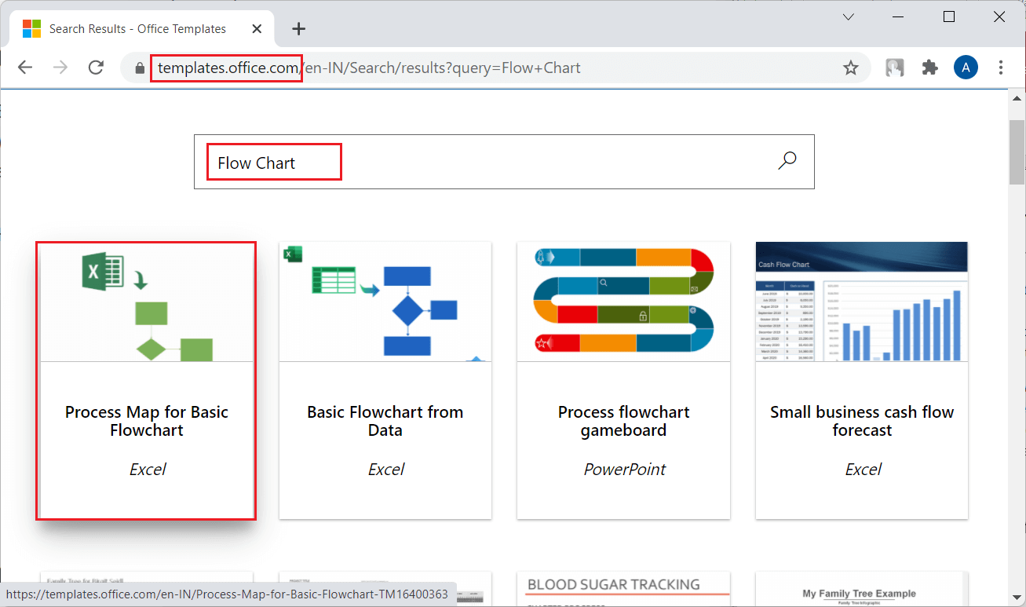Open Process flowchart gameboard thumbnail

tap(624, 302)
